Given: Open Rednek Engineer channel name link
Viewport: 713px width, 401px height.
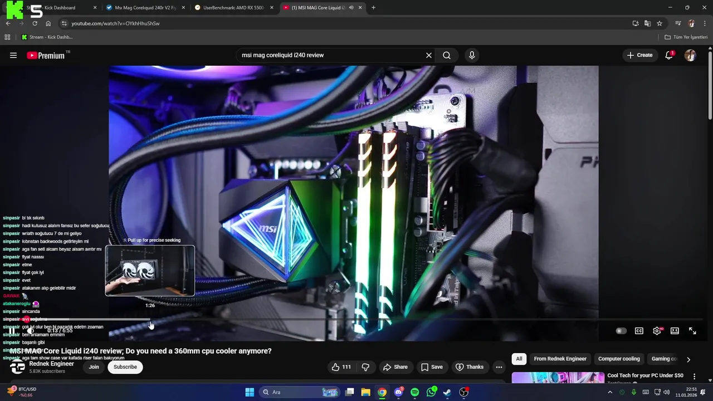Looking at the screenshot, I should [x=51, y=364].
